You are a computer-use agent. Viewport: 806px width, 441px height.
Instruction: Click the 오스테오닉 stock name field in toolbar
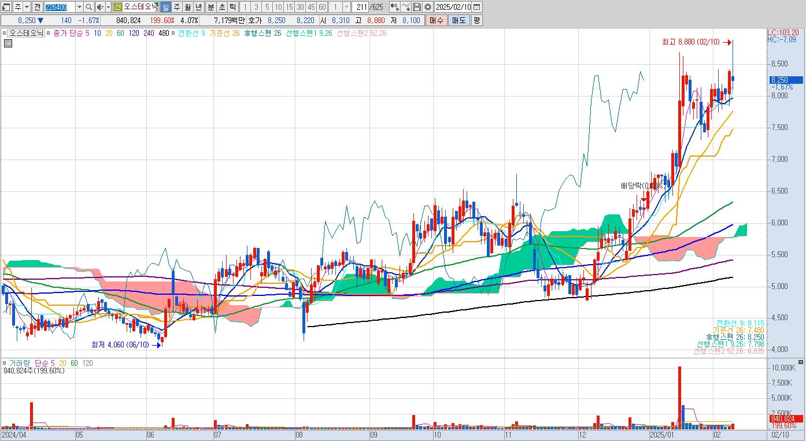click(141, 7)
